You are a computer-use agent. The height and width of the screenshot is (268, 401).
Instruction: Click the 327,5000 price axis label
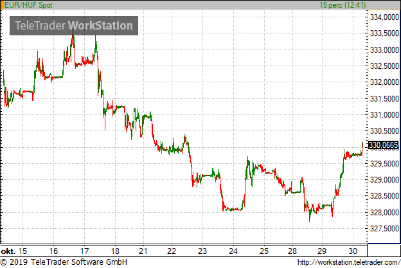pos(384,229)
